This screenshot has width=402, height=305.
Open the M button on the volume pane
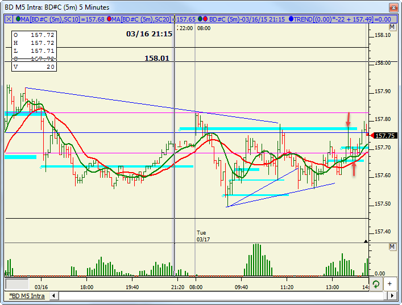(x=392, y=247)
